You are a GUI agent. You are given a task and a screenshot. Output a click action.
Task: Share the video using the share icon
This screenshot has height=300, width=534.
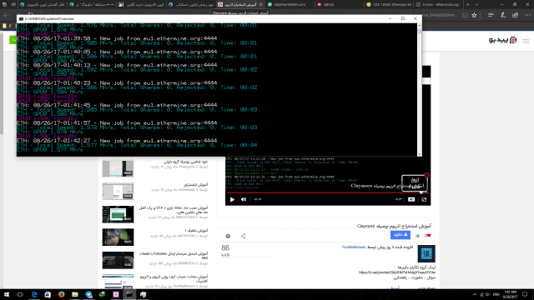[243, 236]
